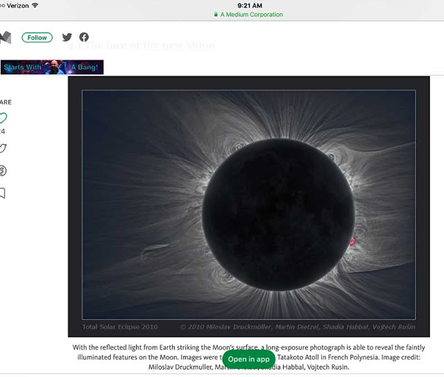444x377 pixels.
Task: Open the Medium logo home link
Action: point(6,37)
